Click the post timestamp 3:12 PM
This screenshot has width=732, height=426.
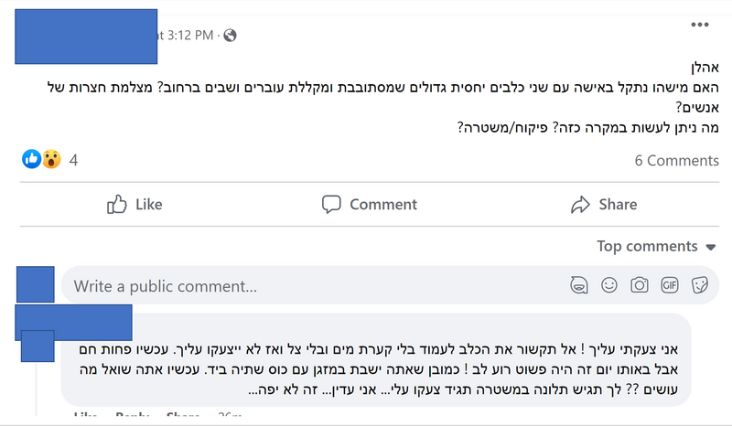pos(186,36)
